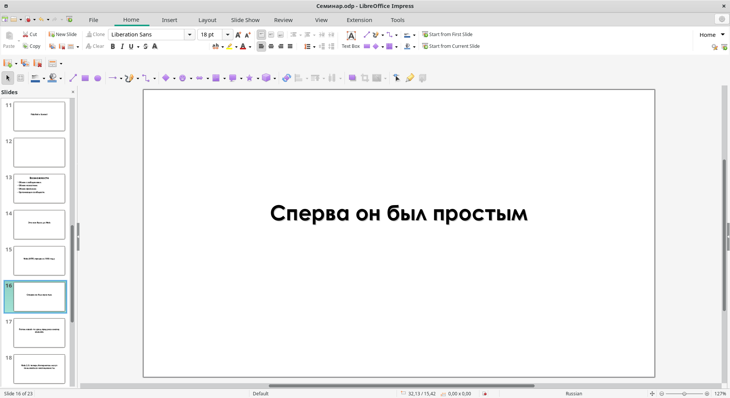Viewport: 730px width, 398px height.
Task: Open the Slide Show tab
Action: click(x=245, y=20)
